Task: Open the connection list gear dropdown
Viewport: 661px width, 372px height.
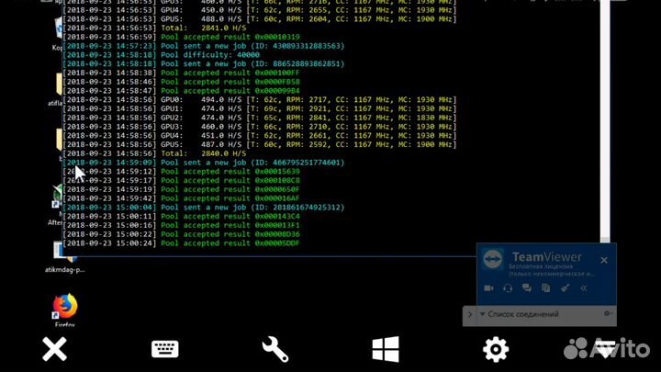Action: tap(606, 315)
